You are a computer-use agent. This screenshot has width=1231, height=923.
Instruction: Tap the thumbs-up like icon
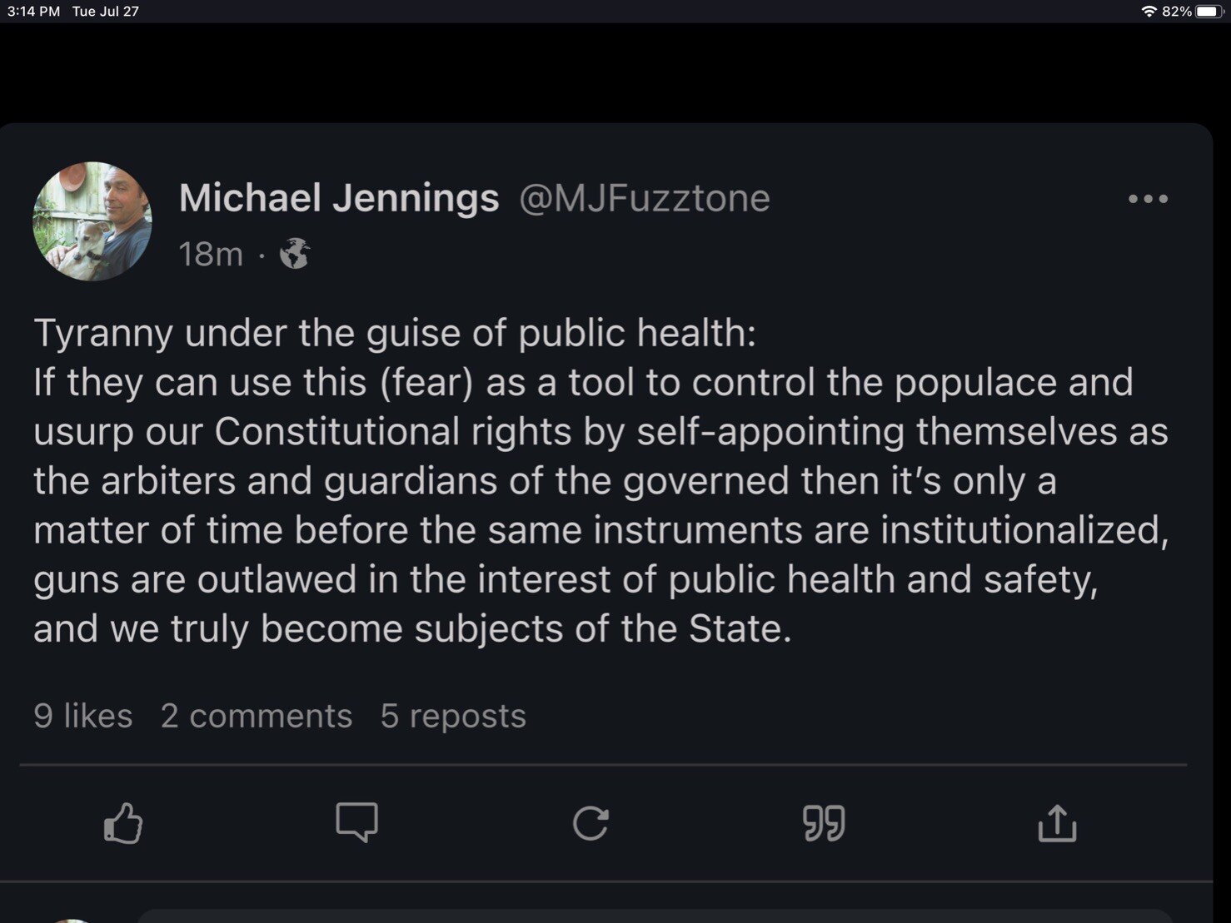click(x=123, y=823)
